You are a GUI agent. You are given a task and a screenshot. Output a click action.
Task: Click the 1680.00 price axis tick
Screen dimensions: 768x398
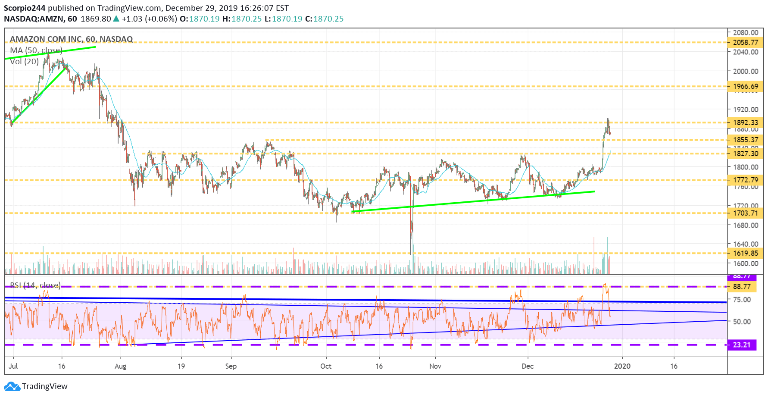point(746,226)
